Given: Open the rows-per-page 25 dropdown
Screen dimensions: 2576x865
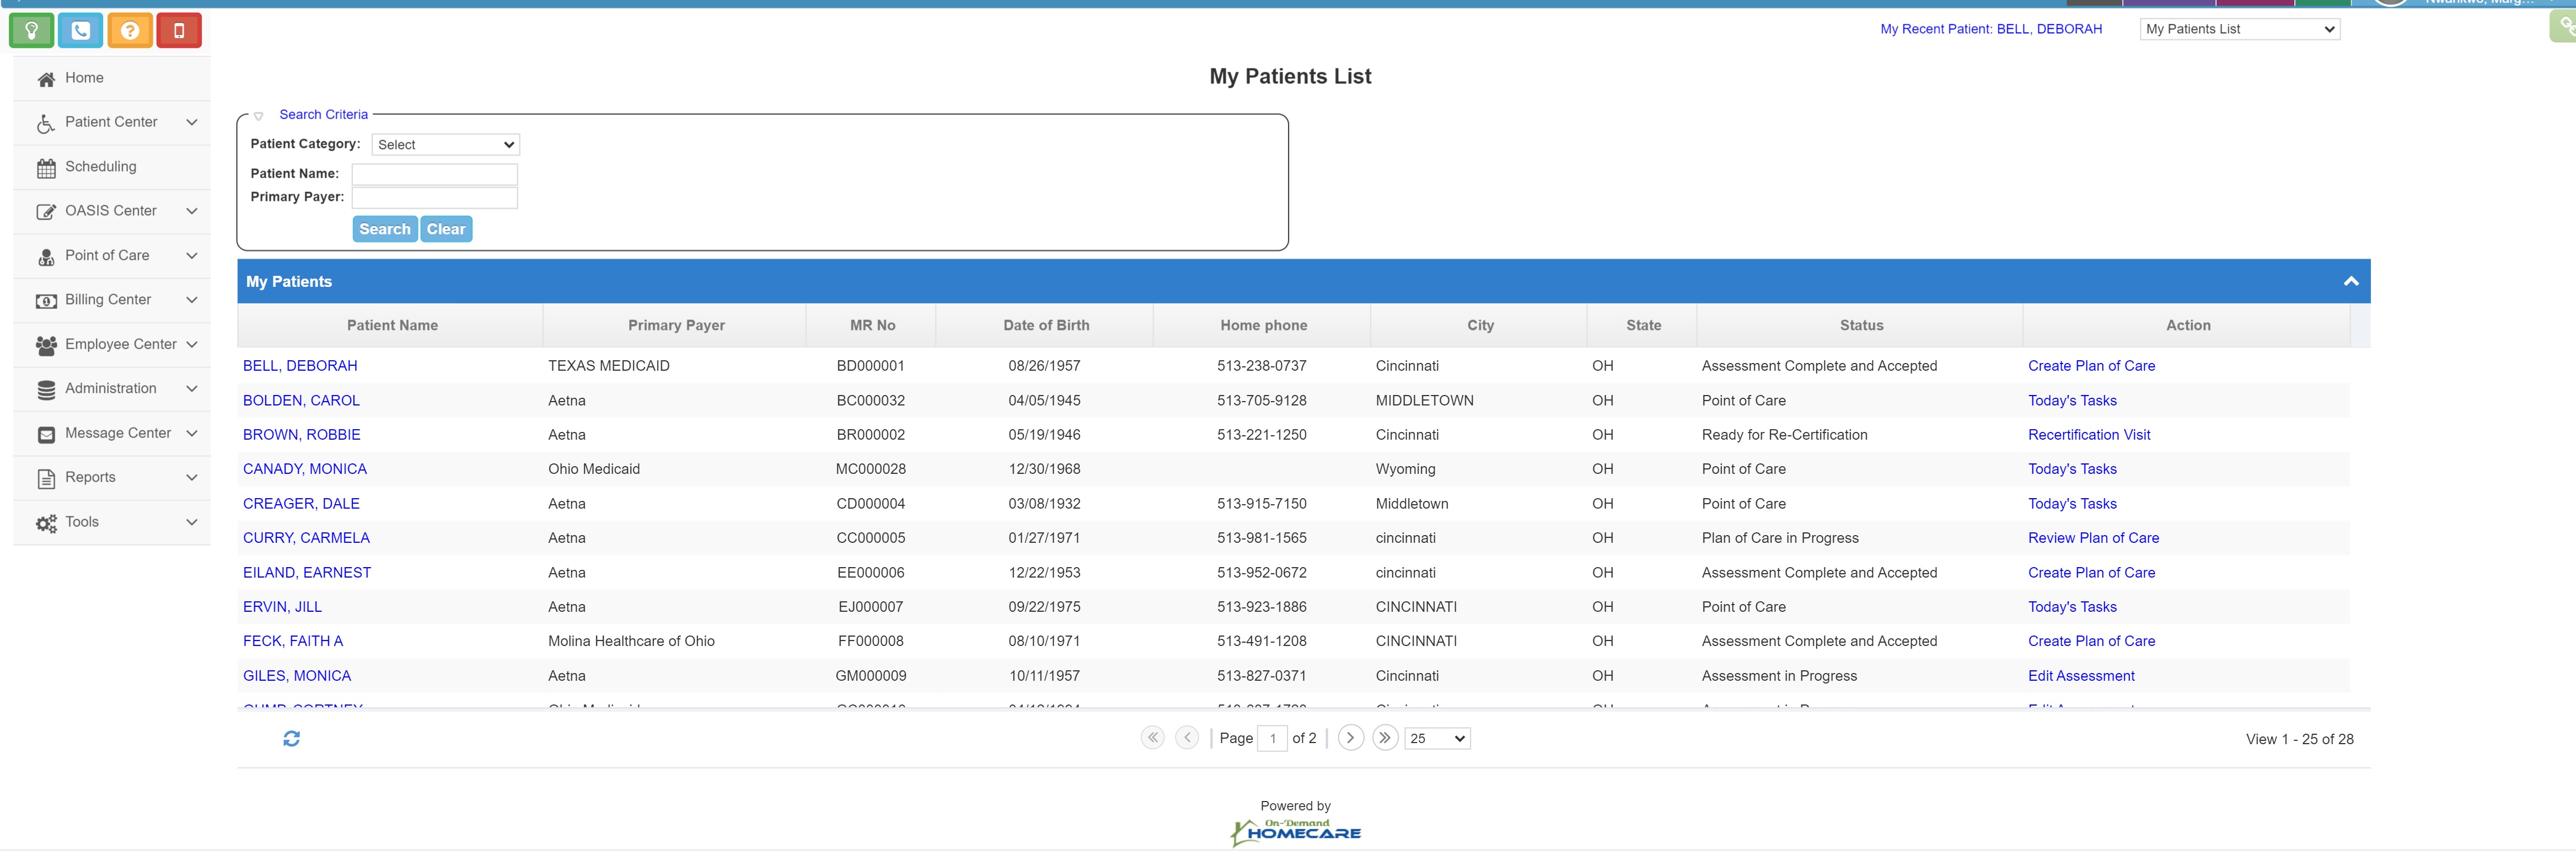Looking at the screenshot, I should point(1437,739).
